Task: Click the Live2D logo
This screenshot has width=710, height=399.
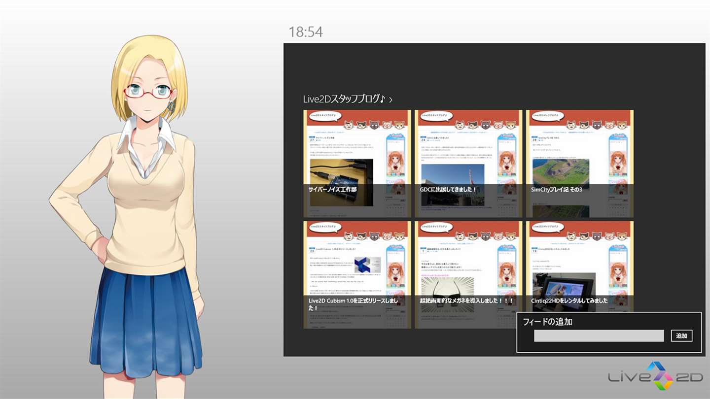Action: [655, 377]
